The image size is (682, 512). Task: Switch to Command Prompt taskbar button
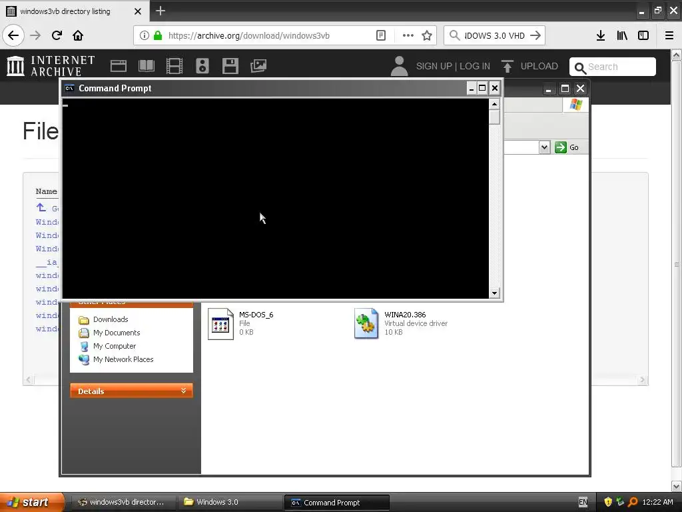point(336,503)
